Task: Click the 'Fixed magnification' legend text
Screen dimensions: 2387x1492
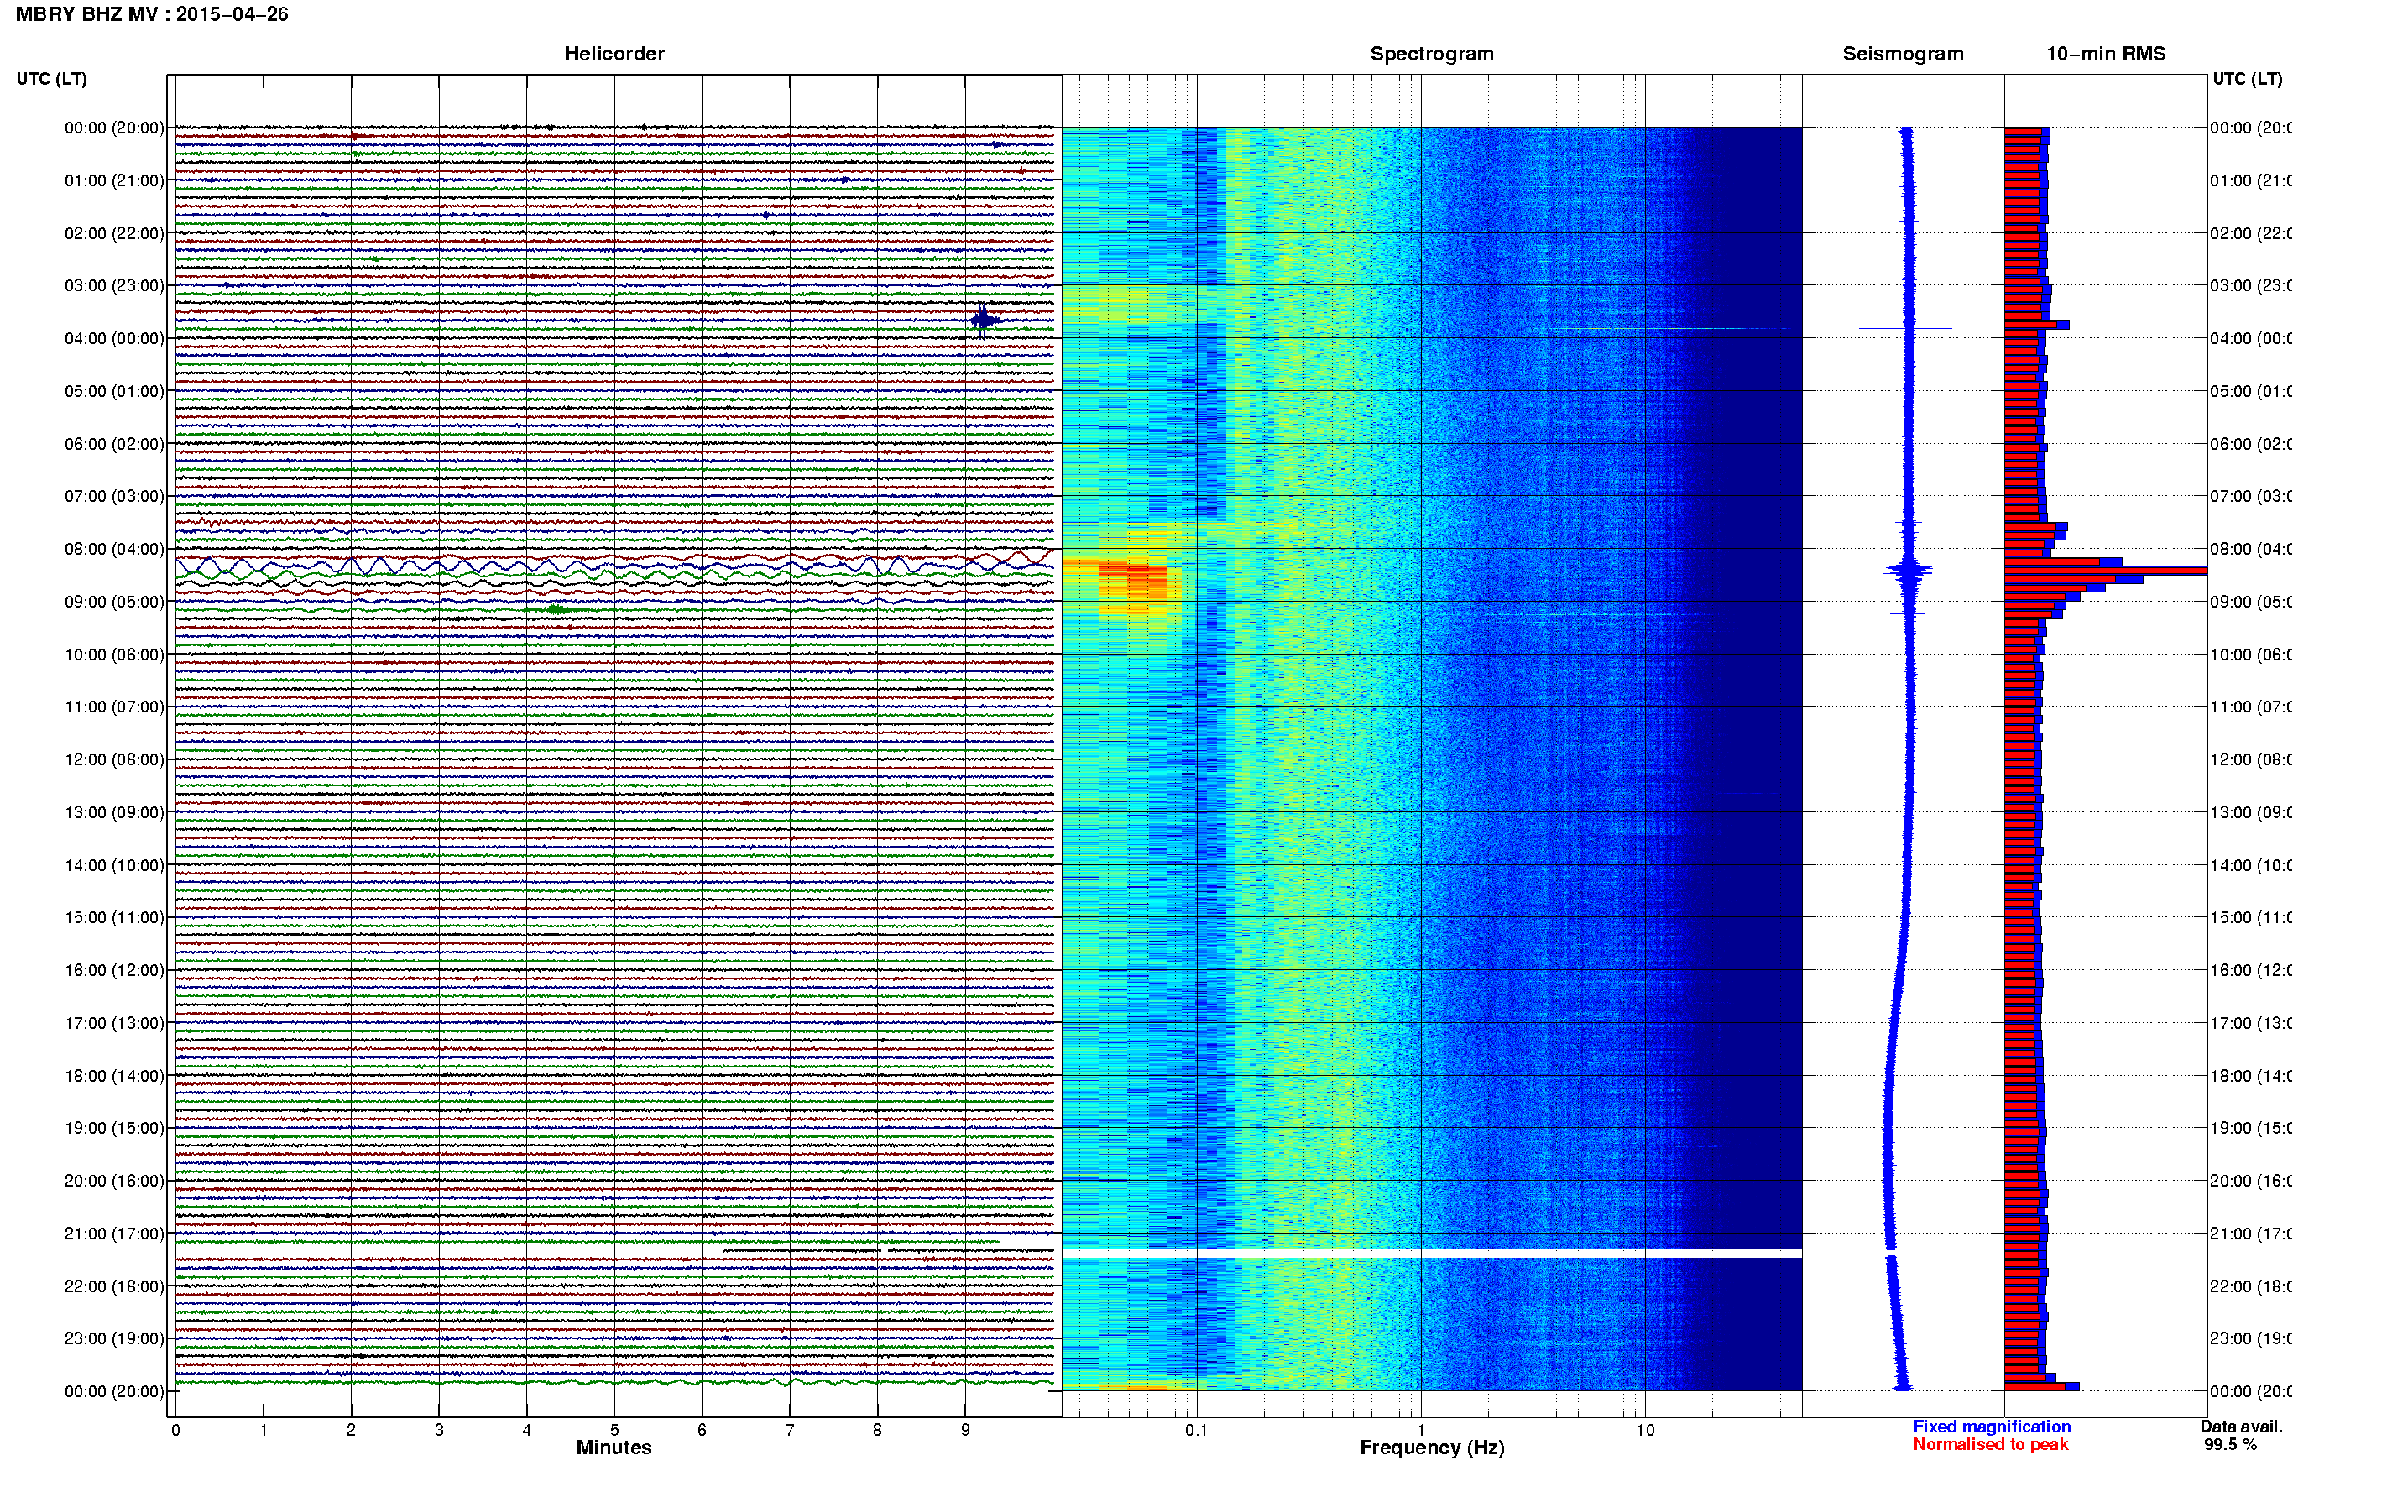Action: tap(1992, 1427)
